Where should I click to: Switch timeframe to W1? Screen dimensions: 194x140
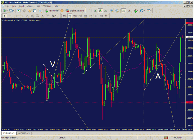click(102, 16)
